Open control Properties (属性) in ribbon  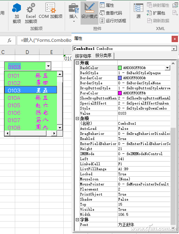tap(107, 5)
